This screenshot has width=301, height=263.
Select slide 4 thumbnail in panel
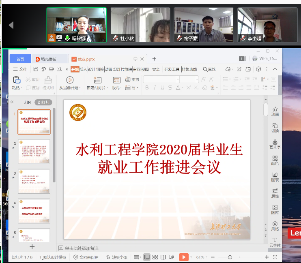tap(34, 211)
